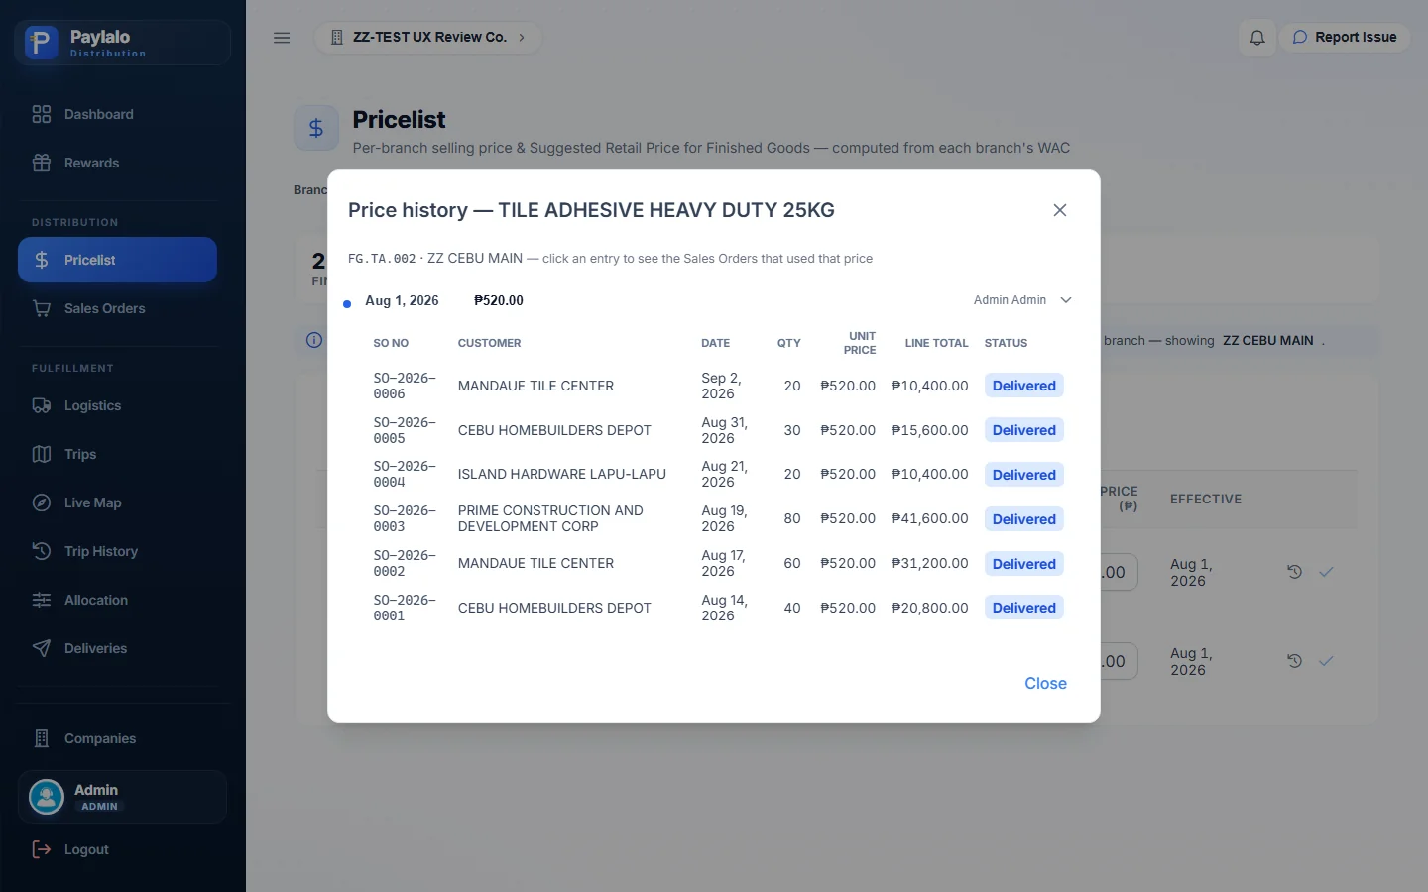Click order number SO-2026-0004

pos(405,474)
